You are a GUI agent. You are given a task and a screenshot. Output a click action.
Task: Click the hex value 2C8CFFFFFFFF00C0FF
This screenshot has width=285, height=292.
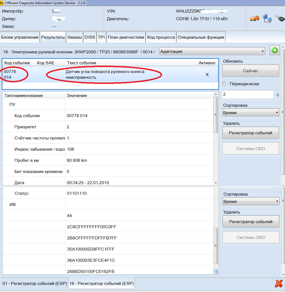pos(92,227)
